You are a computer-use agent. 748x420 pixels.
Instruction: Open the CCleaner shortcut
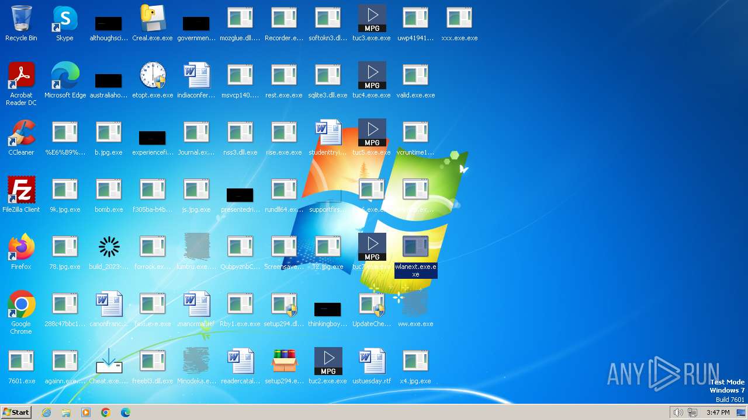coord(21,133)
